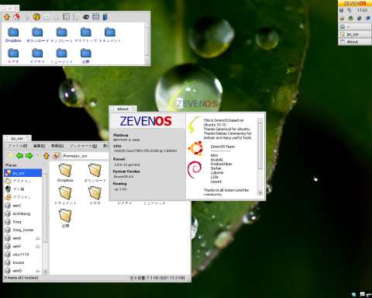Click the About task button in corner panel
Screen dimensions: 372x298
click(354, 41)
